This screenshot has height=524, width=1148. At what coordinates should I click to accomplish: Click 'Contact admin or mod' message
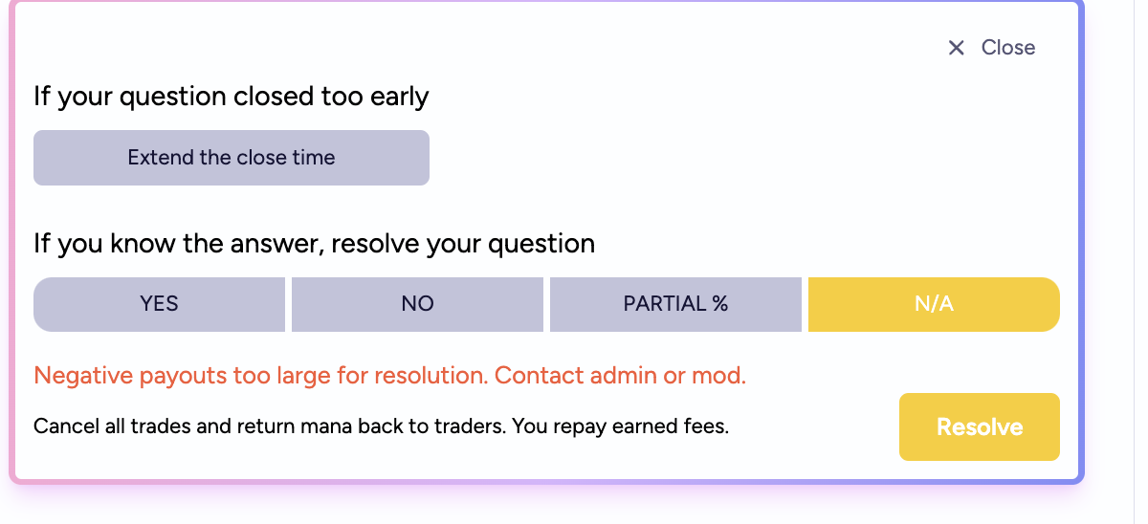[620, 375]
